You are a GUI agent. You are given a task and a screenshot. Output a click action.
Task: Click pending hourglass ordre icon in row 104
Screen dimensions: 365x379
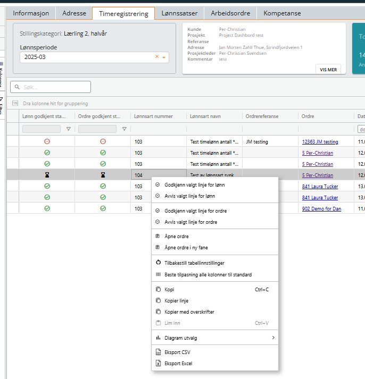point(103,175)
